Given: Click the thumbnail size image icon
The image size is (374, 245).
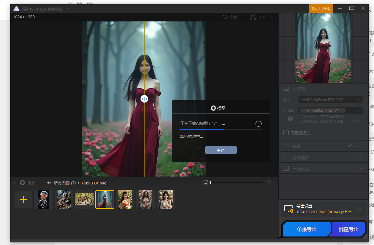Looking at the screenshot, I should [205, 183].
